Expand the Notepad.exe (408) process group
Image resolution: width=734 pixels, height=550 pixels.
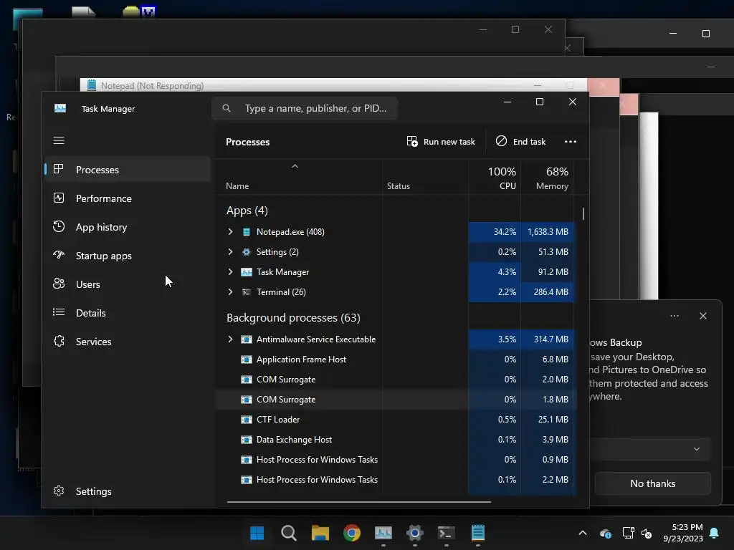(x=230, y=231)
